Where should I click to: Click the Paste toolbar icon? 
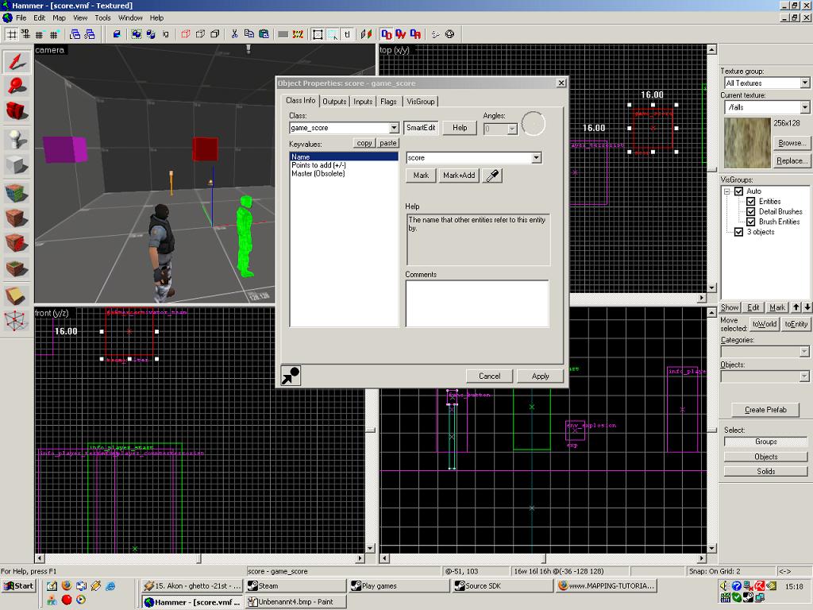pyautogui.click(x=264, y=34)
